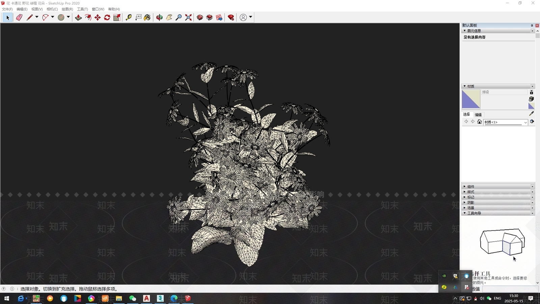Activate the Push/Pull tool

click(78, 18)
